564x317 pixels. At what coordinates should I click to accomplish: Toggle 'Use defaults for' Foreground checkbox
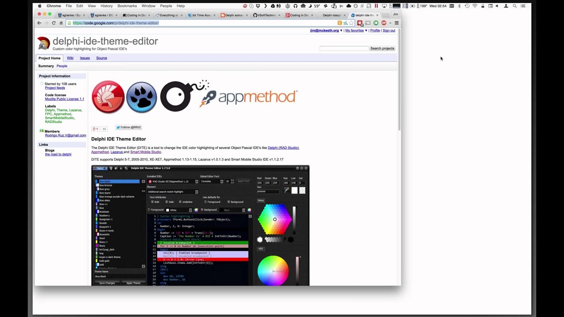tap(205, 202)
